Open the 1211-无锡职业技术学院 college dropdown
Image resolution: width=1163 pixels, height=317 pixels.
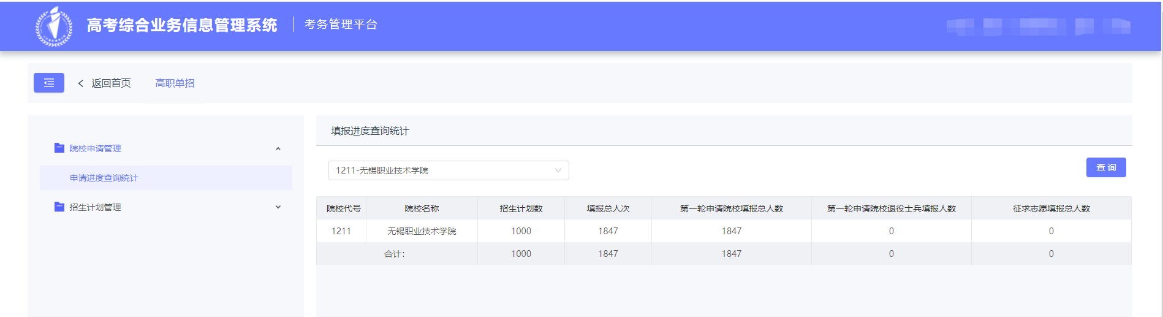(448, 170)
